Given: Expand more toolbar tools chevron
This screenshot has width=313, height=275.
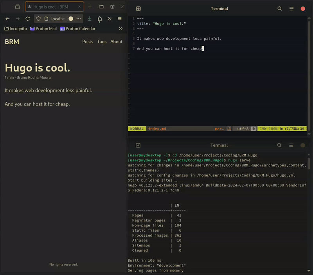Looking at the screenshot, I should pyautogui.click(x=110, y=19).
